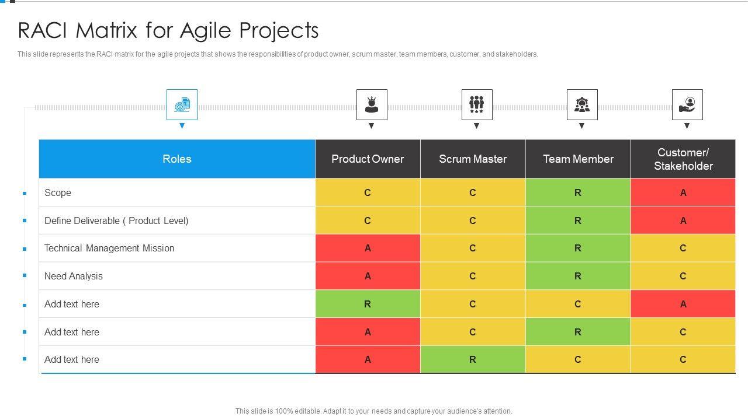Click the Team Member column header

pyautogui.click(x=578, y=159)
